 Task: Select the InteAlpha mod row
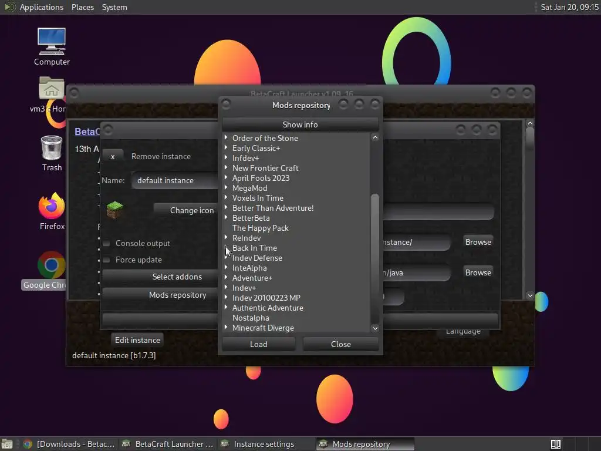pos(249,268)
